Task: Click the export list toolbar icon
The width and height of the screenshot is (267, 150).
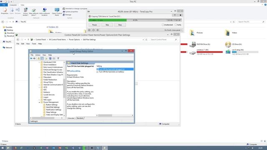Action: [x=46, y=58]
